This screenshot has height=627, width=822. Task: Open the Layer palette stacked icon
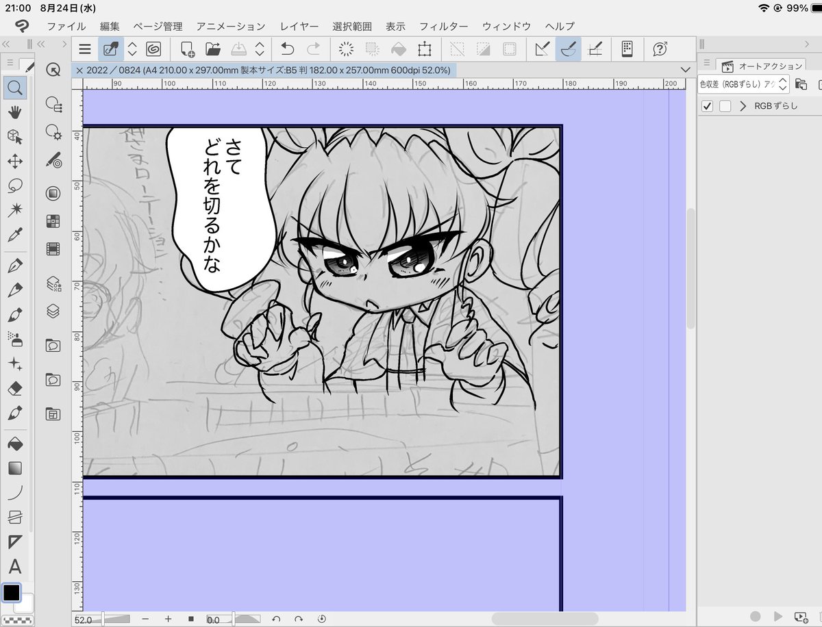coord(53,311)
